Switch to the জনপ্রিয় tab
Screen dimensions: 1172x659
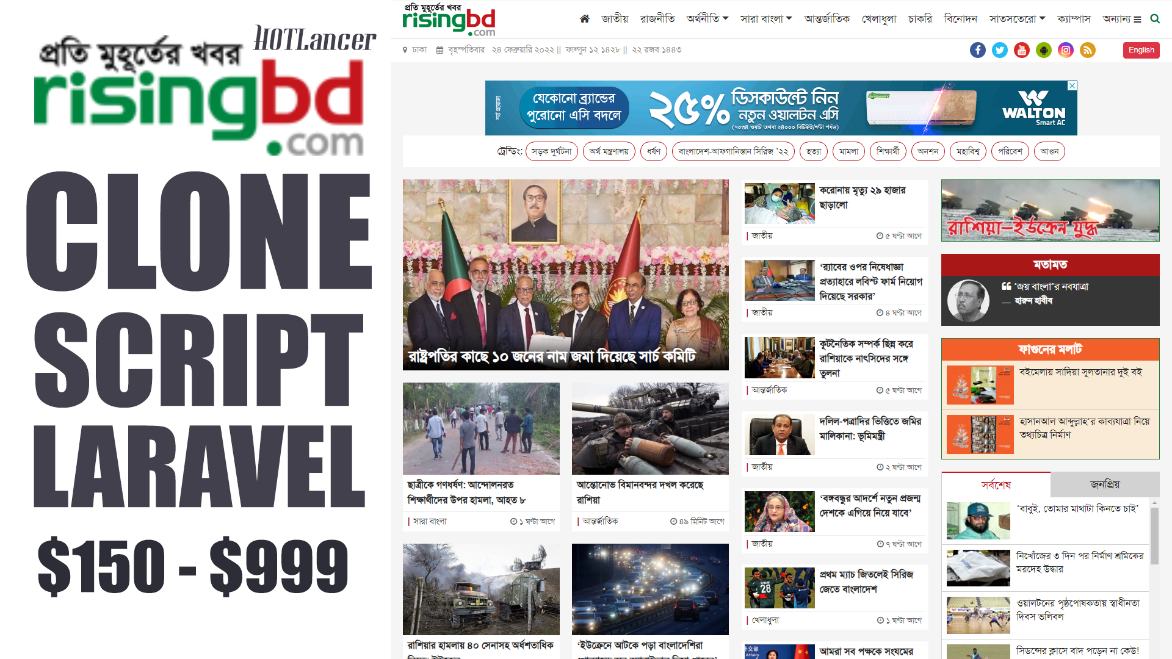[1105, 484]
